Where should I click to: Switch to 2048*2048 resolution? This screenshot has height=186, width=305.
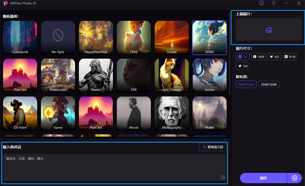pos(268,84)
